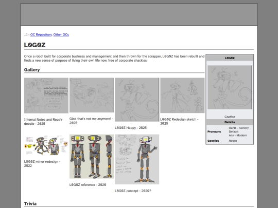Open the L0G0Z Happy gallery image
278x208 pixels.
pos(137,100)
